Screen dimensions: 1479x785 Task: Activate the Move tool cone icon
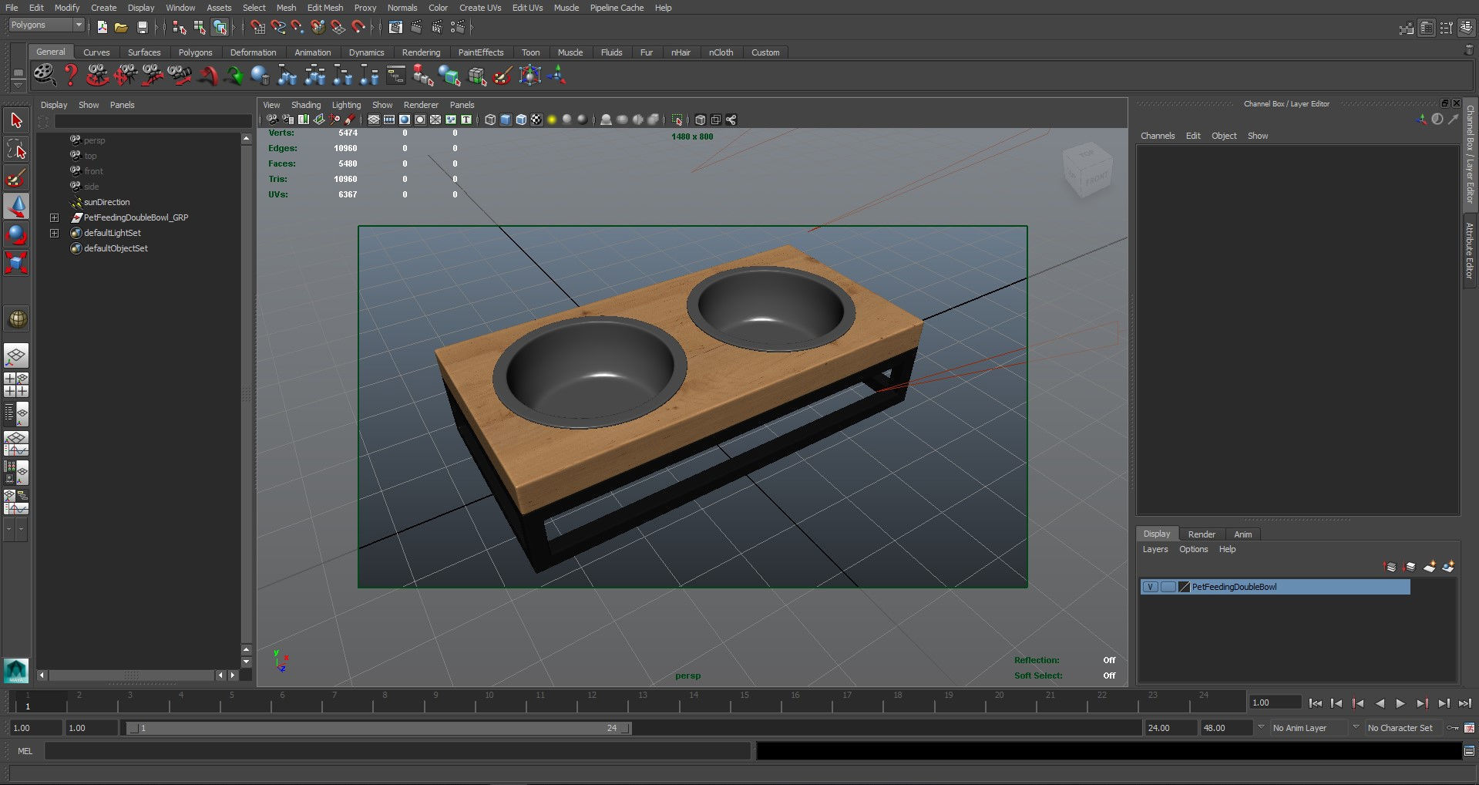16,206
